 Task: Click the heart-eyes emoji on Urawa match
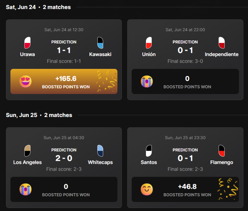tap(26, 81)
